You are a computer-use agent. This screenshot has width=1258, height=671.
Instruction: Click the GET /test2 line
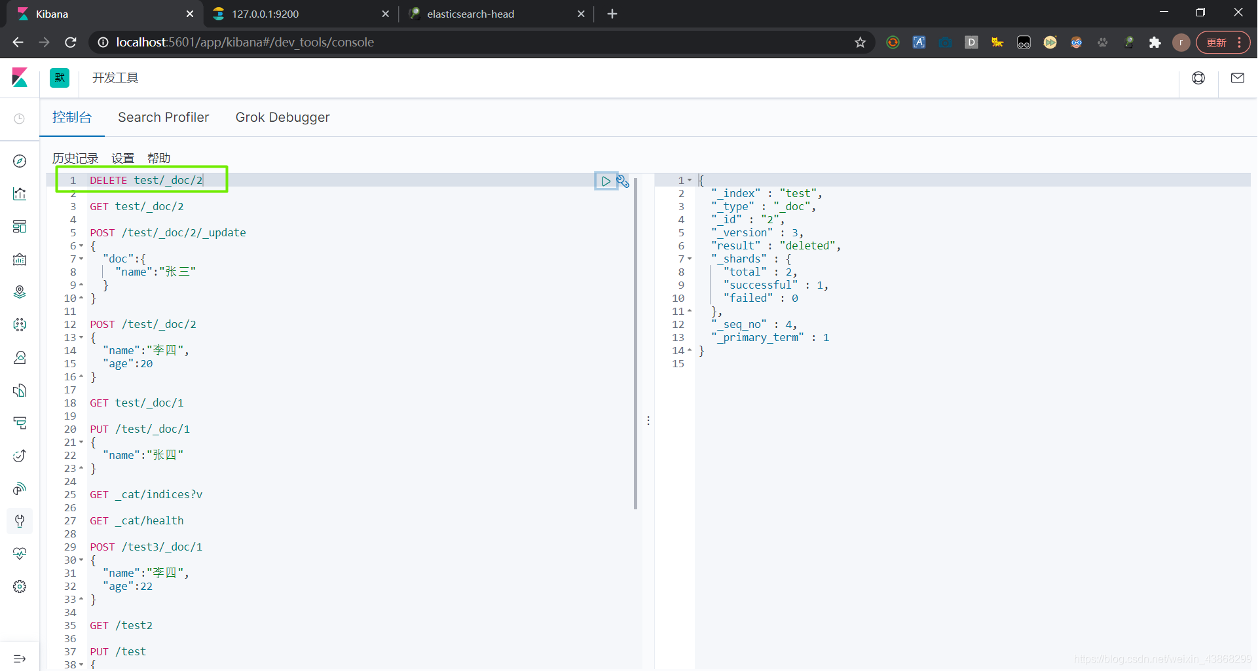pyautogui.click(x=121, y=626)
